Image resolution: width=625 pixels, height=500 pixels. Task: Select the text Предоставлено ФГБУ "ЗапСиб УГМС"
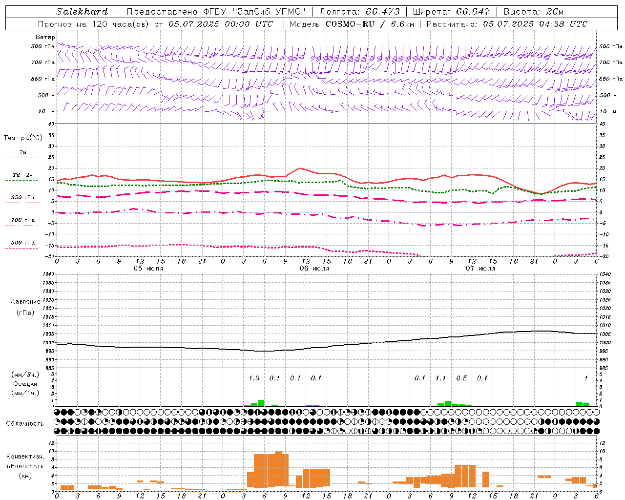point(216,12)
